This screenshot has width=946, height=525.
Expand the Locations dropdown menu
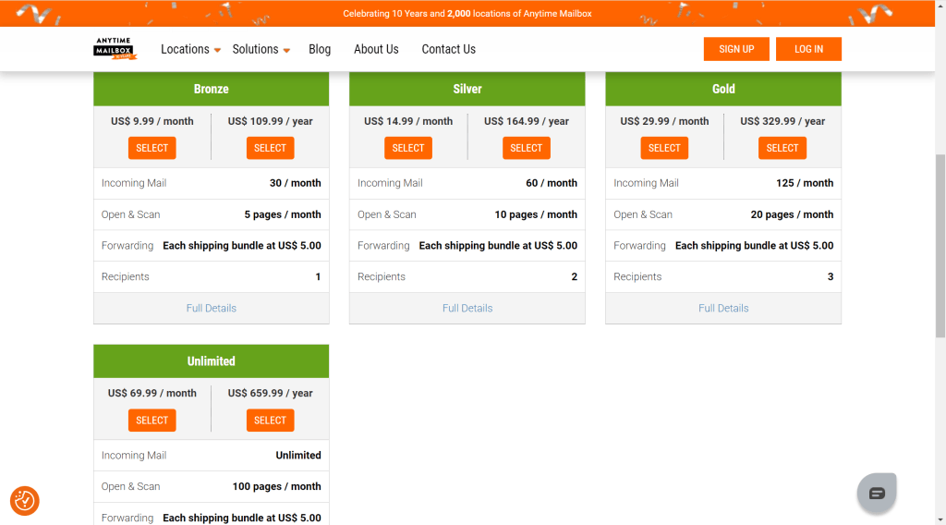tap(190, 50)
